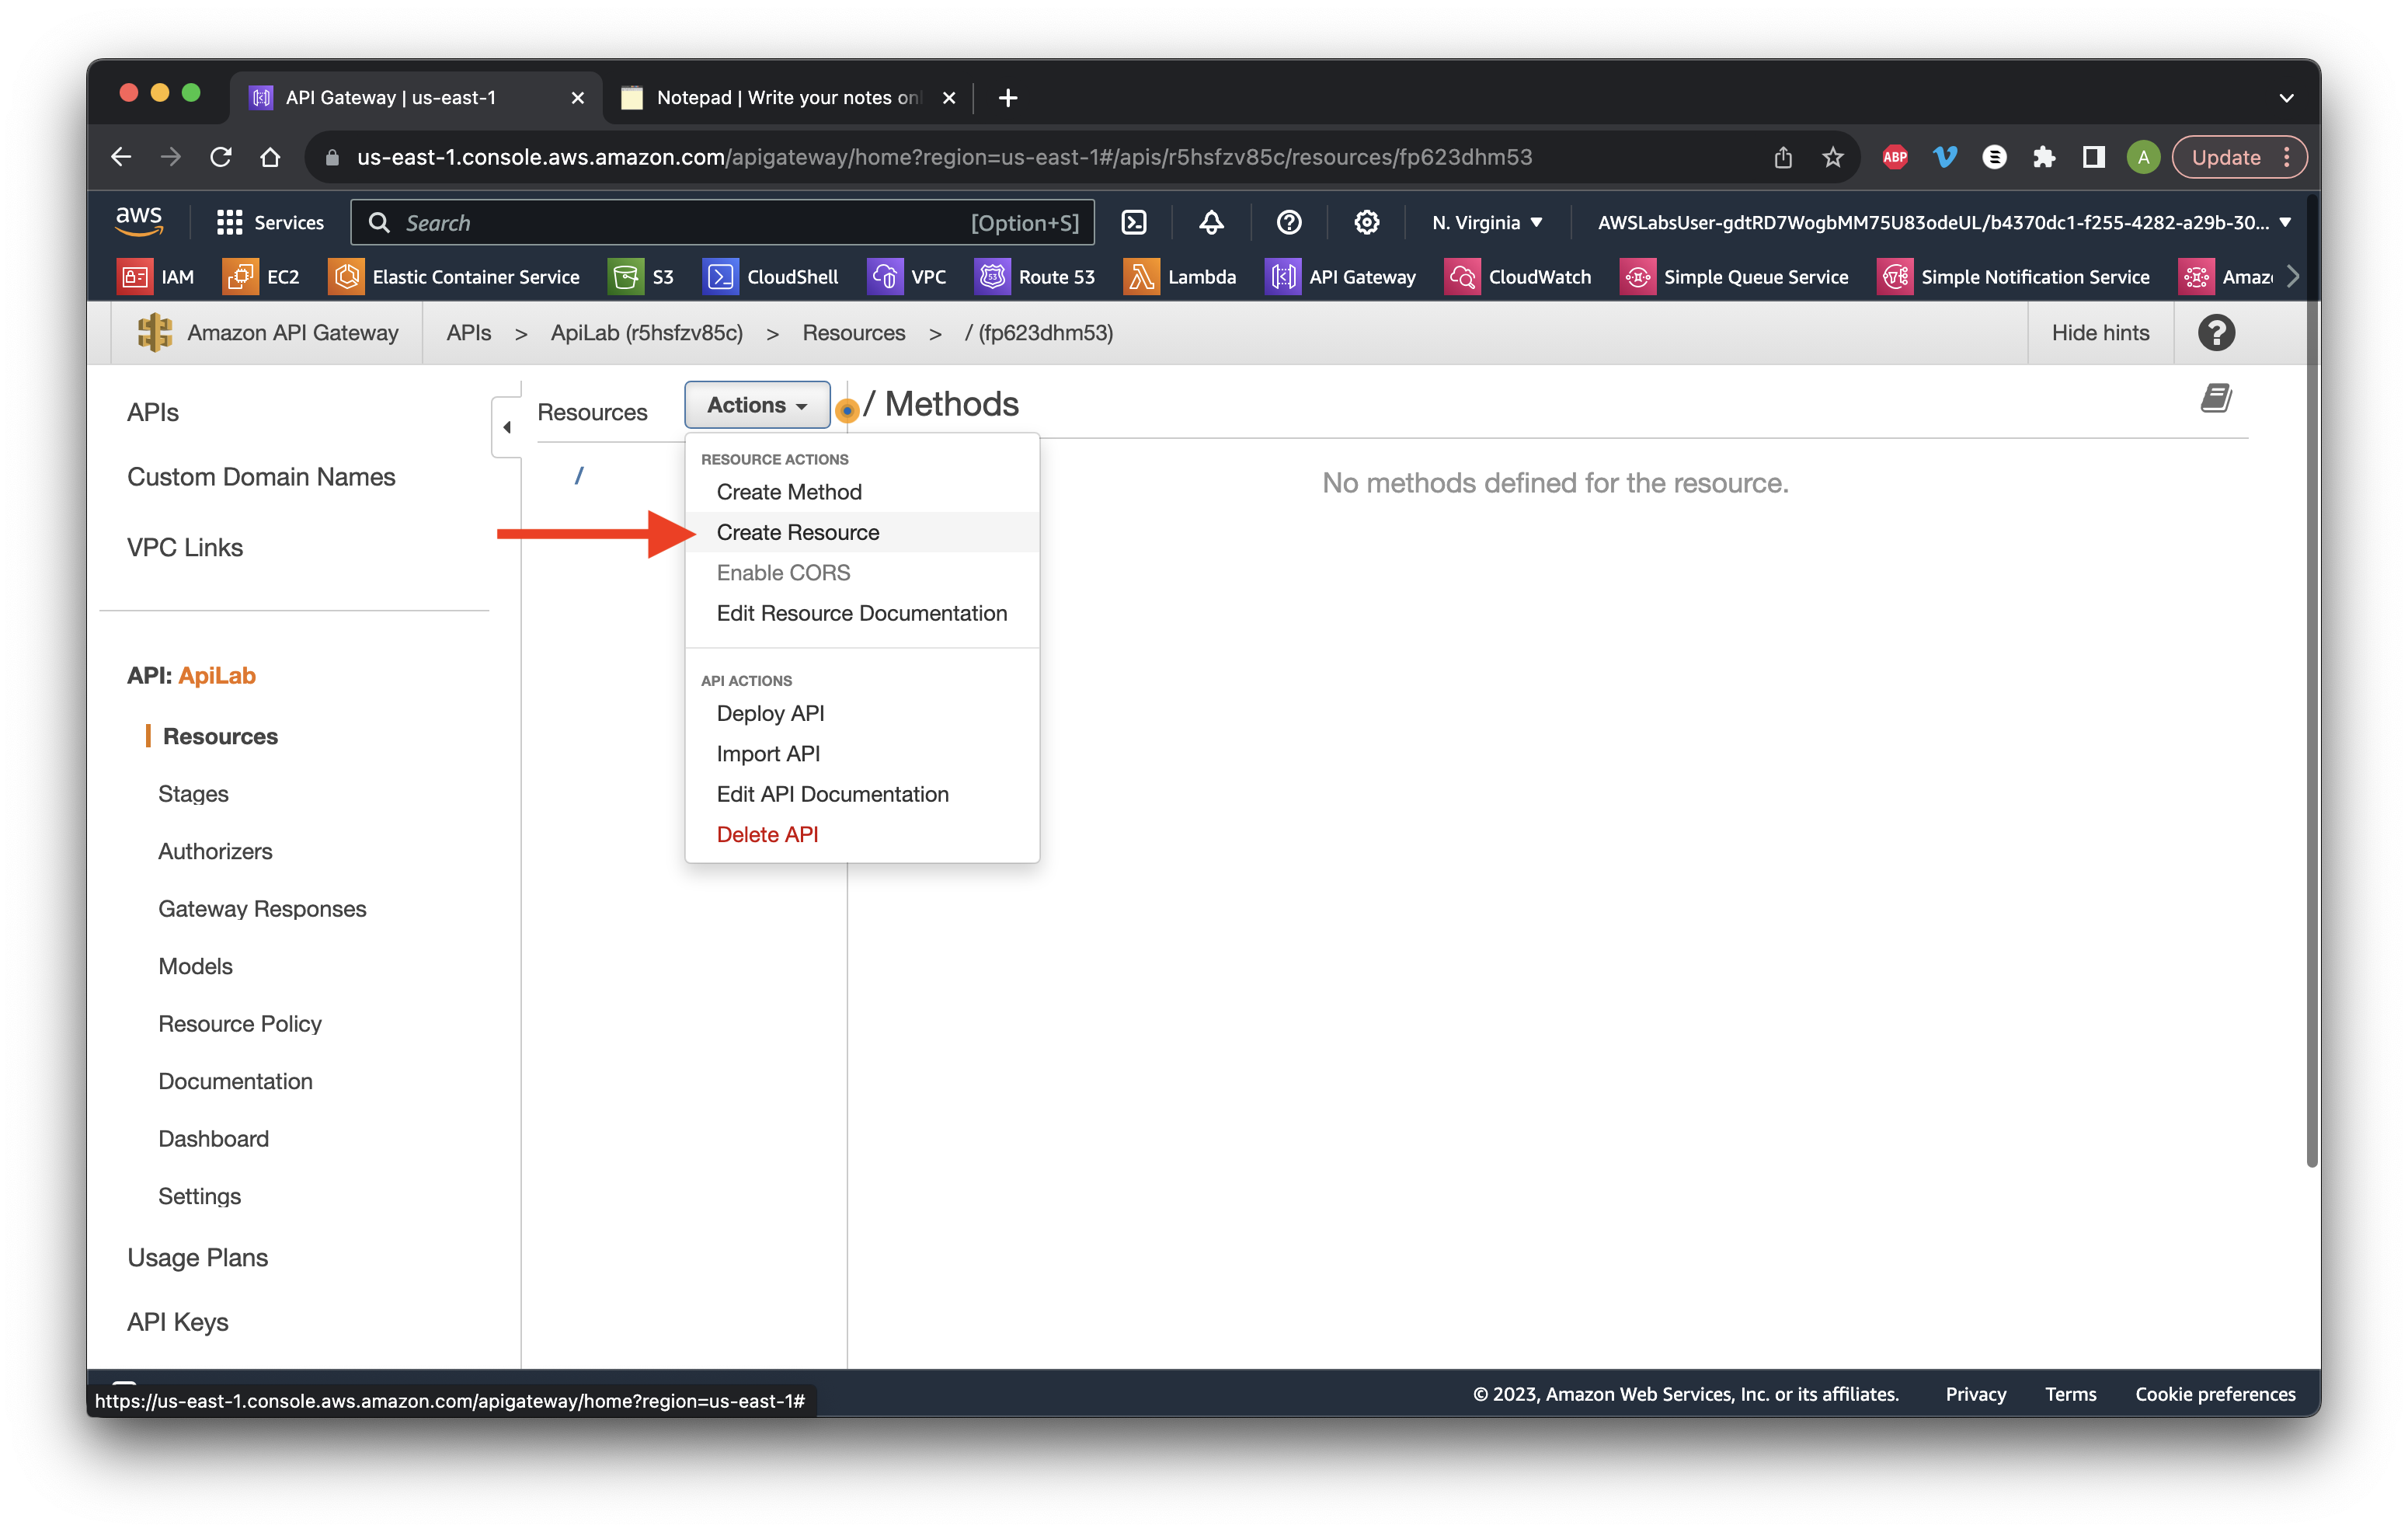
Task: Open Elastic Container Service shortcut
Action: 455,277
